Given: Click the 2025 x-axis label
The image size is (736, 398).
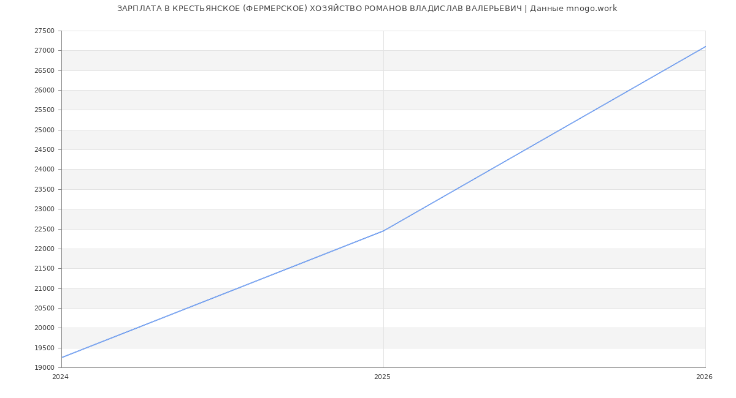Looking at the screenshot, I should tap(382, 377).
